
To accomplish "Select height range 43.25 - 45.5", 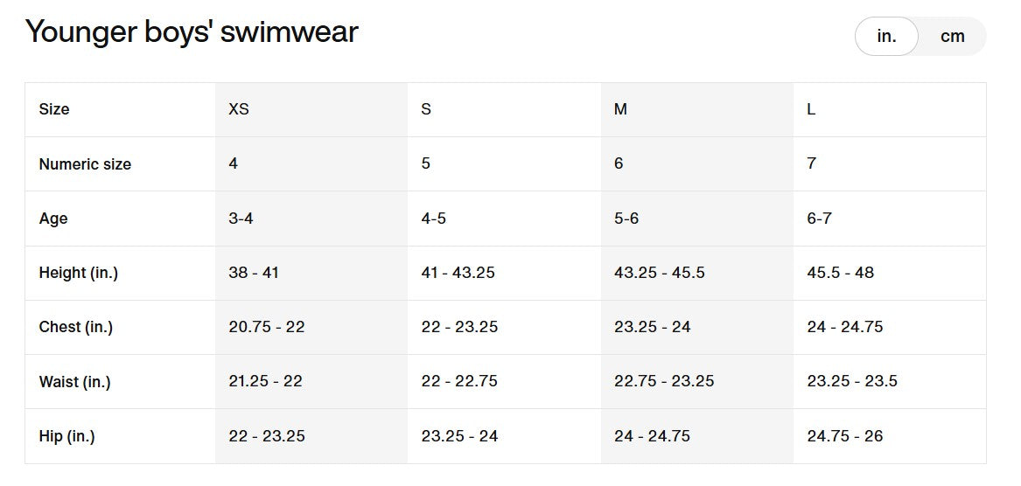I will [660, 273].
